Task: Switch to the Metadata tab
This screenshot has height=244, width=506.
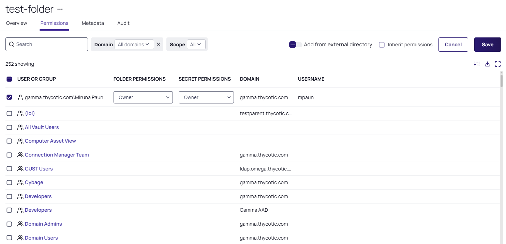Action: [x=93, y=23]
